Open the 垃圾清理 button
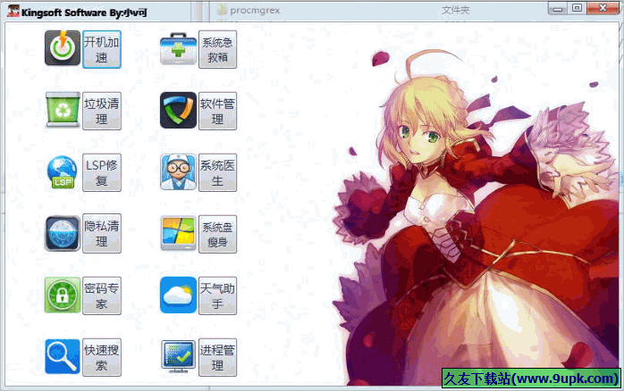 point(102,111)
